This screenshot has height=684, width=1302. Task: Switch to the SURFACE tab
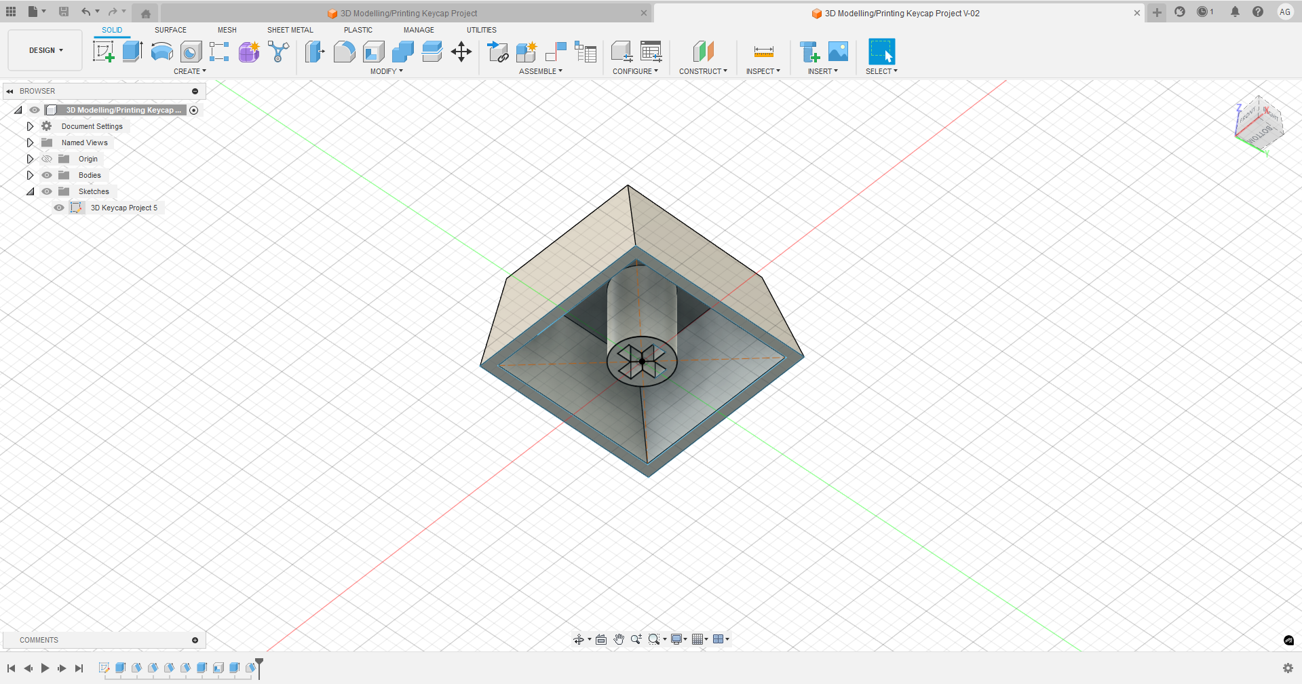tap(170, 30)
